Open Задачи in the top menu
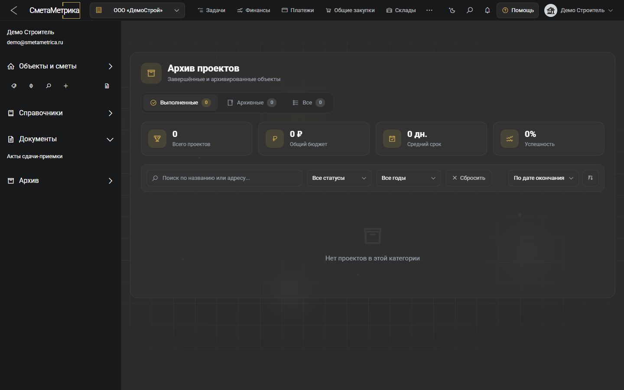Image resolution: width=624 pixels, height=390 pixels. [x=211, y=10]
